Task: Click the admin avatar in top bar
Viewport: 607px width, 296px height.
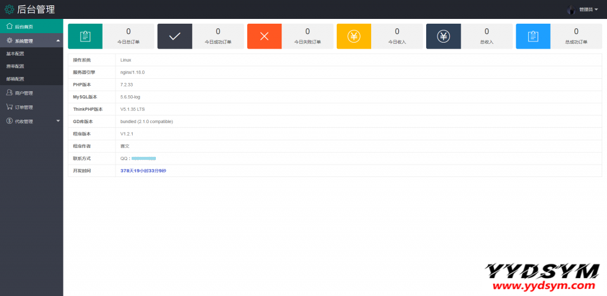Action: pos(571,9)
